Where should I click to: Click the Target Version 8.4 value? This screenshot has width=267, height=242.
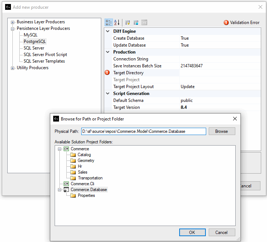(x=220, y=107)
